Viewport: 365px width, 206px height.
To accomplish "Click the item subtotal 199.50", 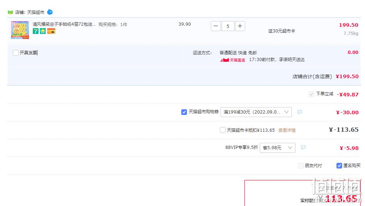I will (x=349, y=25).
